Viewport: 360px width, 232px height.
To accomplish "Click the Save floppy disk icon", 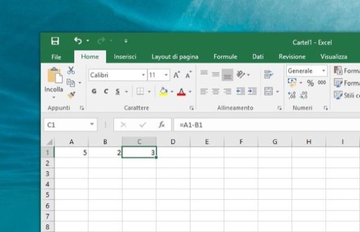I will [x=55, y=41].
